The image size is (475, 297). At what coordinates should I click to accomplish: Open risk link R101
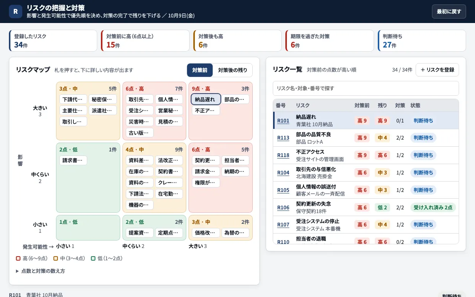[283, 121]
